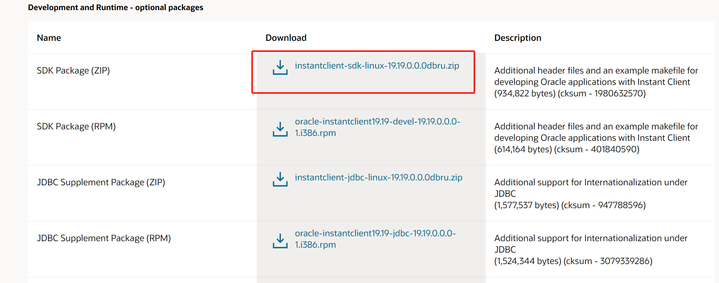Screen dimensions: 719x283
Task: Download oracle-instantclient19.19-devel-19.19.0.0.0-1.i386.rpm
Action: [377, 127]
